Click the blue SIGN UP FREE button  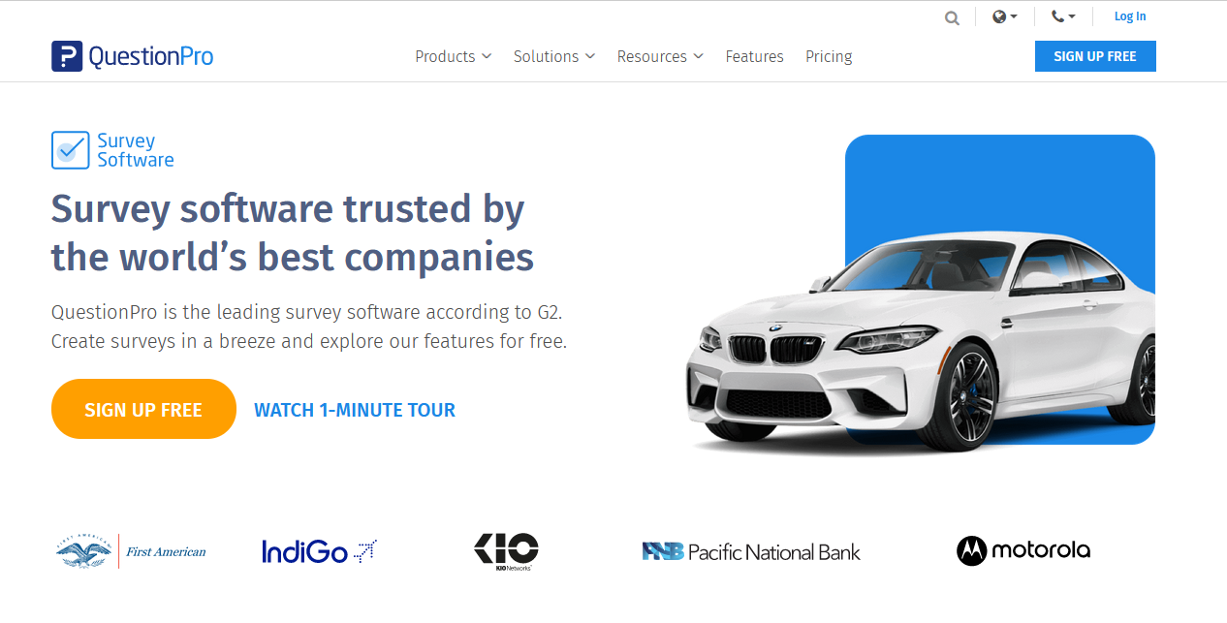(x=1095, y=56)
